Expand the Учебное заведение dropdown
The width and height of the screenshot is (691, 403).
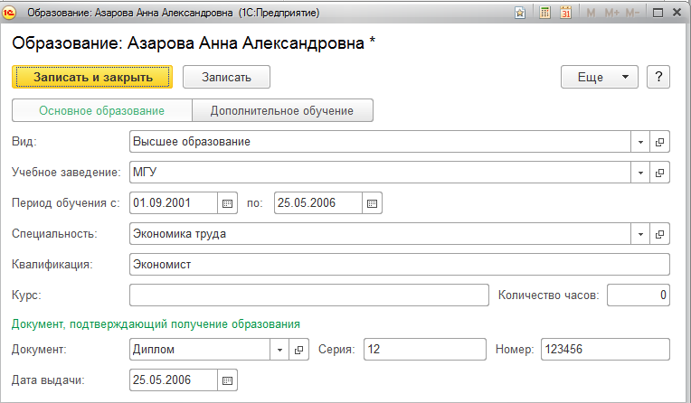click(x=640, y=173)
